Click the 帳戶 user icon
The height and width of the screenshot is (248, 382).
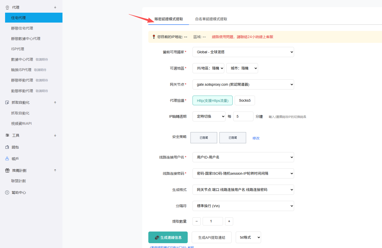coord(7,159)
